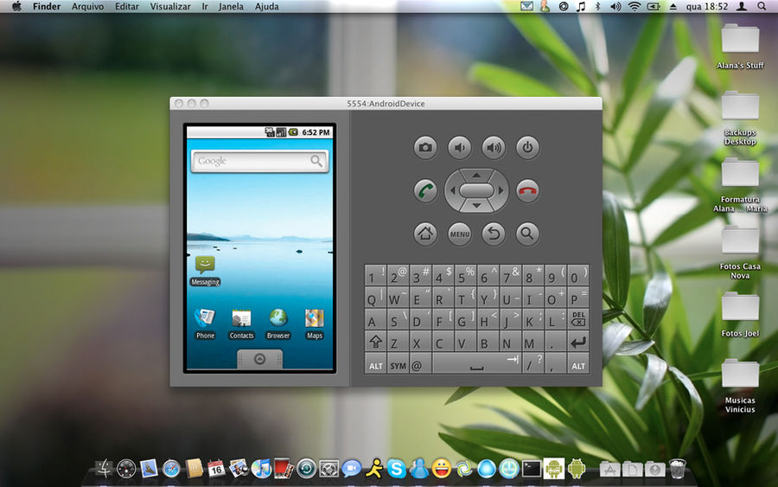Click the Spotlight search icon in menu bar

tap(762, 6)
